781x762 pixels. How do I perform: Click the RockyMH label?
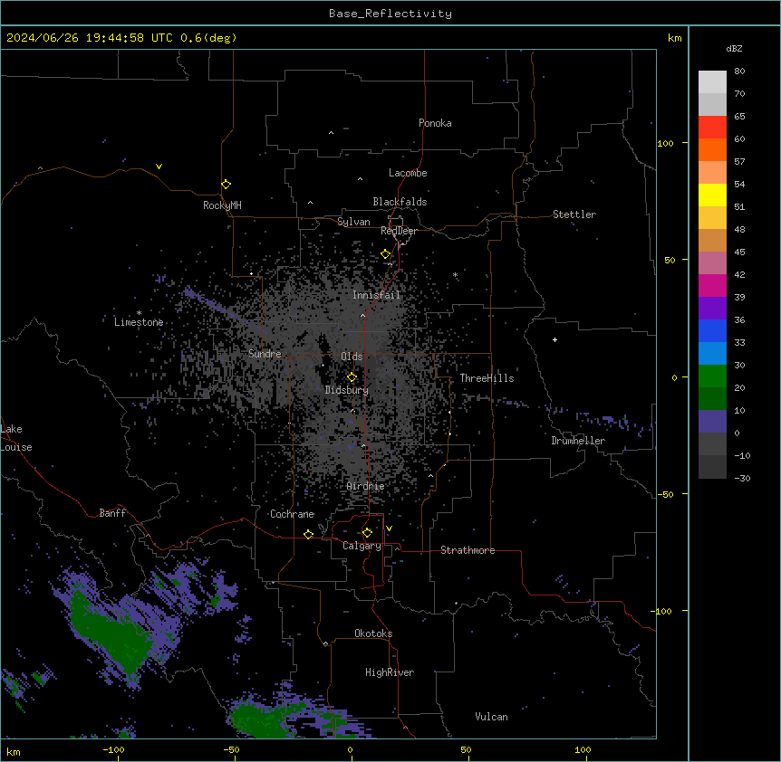(222, 205)
